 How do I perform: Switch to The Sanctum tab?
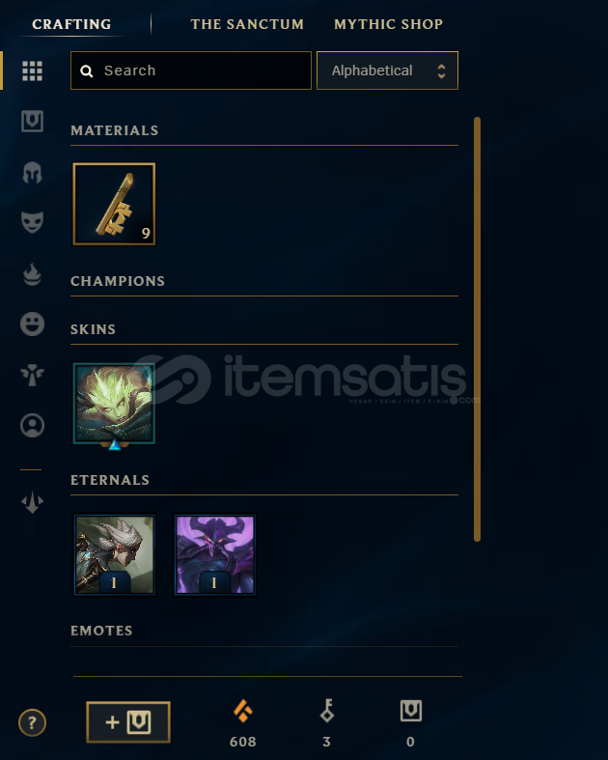coord(247,24)
